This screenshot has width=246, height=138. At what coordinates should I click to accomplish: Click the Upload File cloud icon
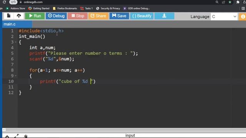click(19, 16)
